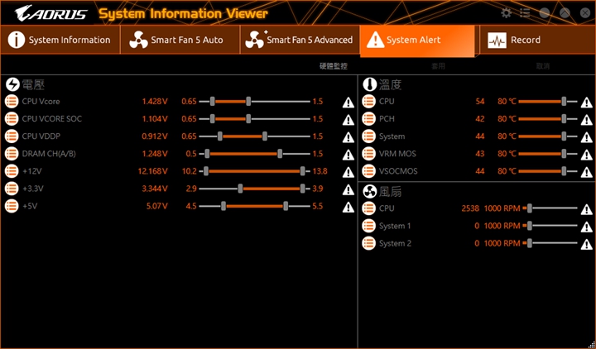Click the 風扇 fan section icon
The image size is (596, 349).
coord(369,192)
